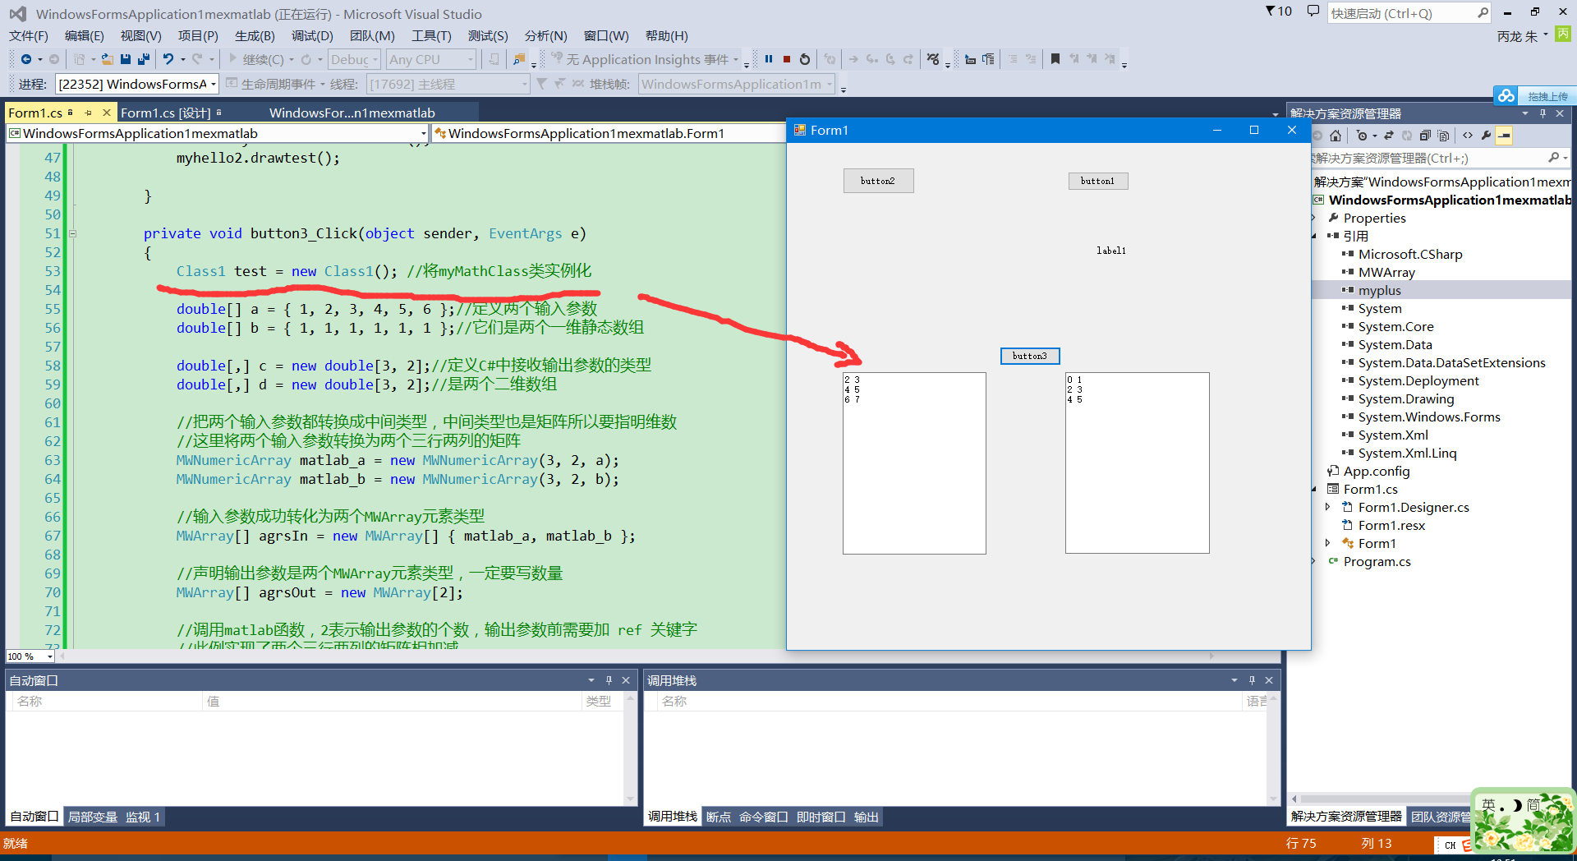Click the properties wrench icon in Solution Explorer
Screen dimensions: 1577x861
pos(1486,136)
